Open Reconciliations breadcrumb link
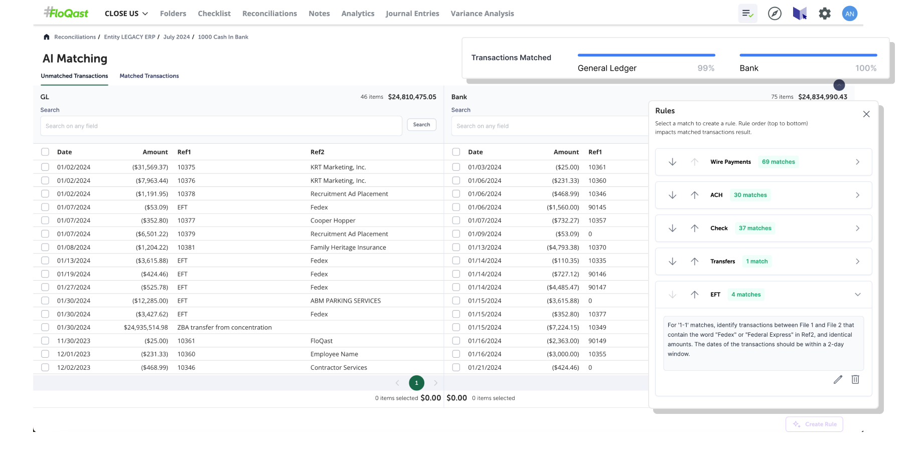 click(75, 37)
